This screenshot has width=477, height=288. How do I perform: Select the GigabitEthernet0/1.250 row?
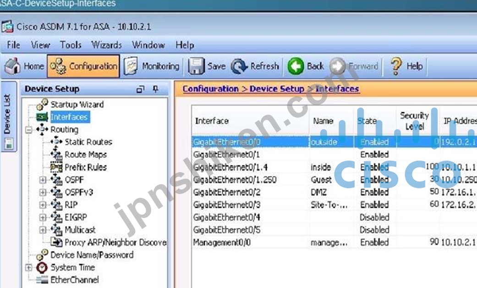334,179
